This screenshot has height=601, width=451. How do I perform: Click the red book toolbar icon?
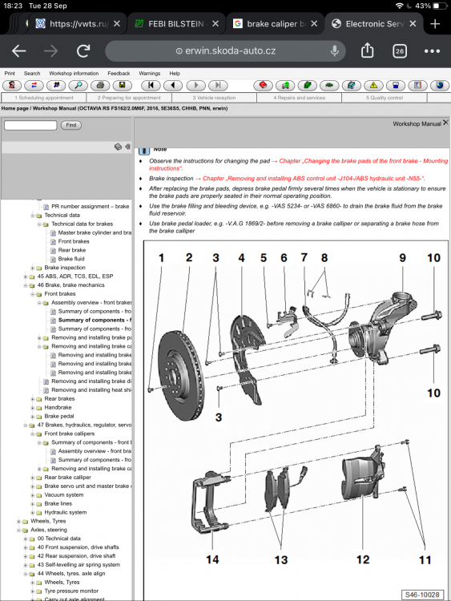pyautogui.click(x=264, y=85)
